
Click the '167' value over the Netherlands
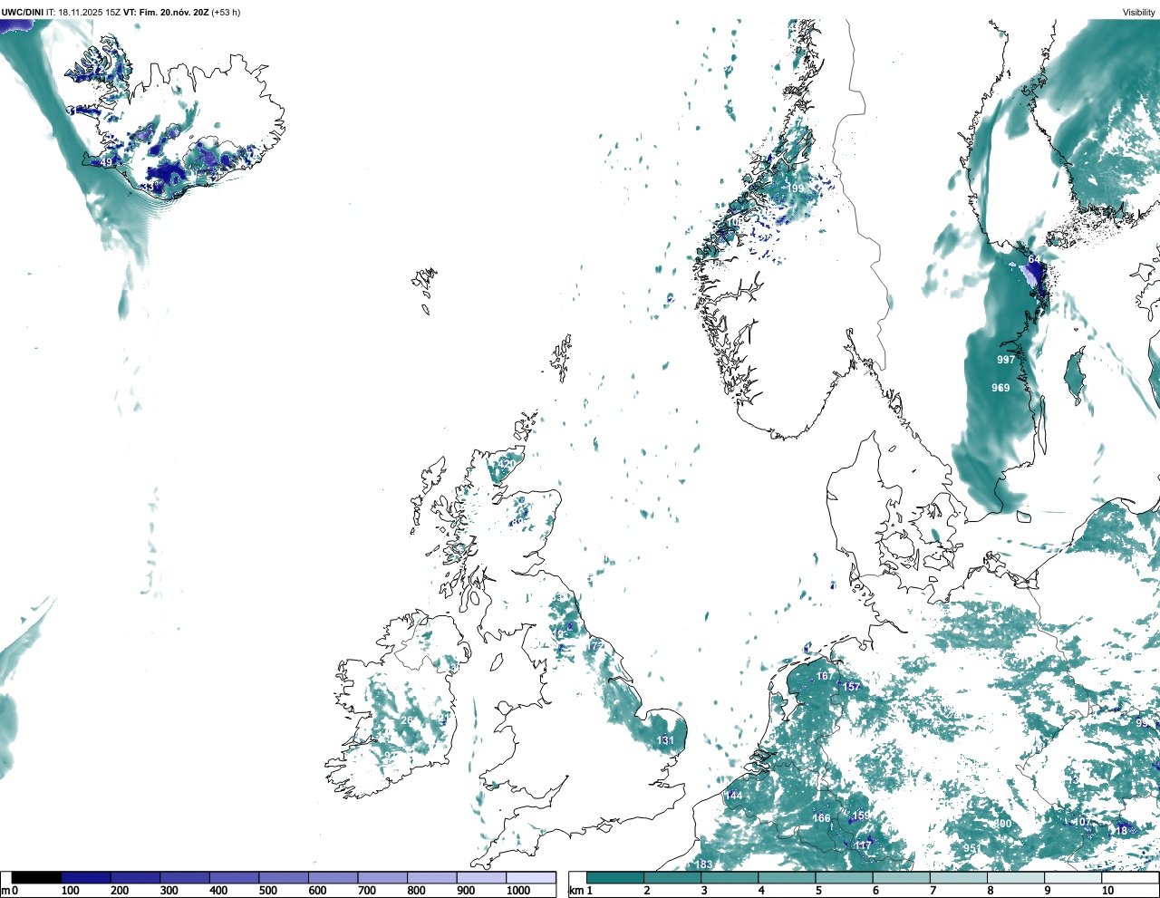pyautogui.click(x=825, y=676)
